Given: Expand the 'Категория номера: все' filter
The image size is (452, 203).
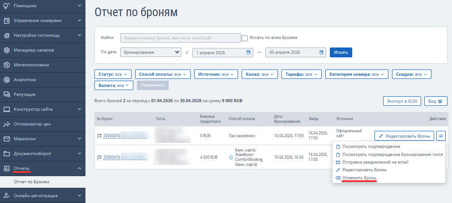Looking at the screenshot, I should click(357, 74).
